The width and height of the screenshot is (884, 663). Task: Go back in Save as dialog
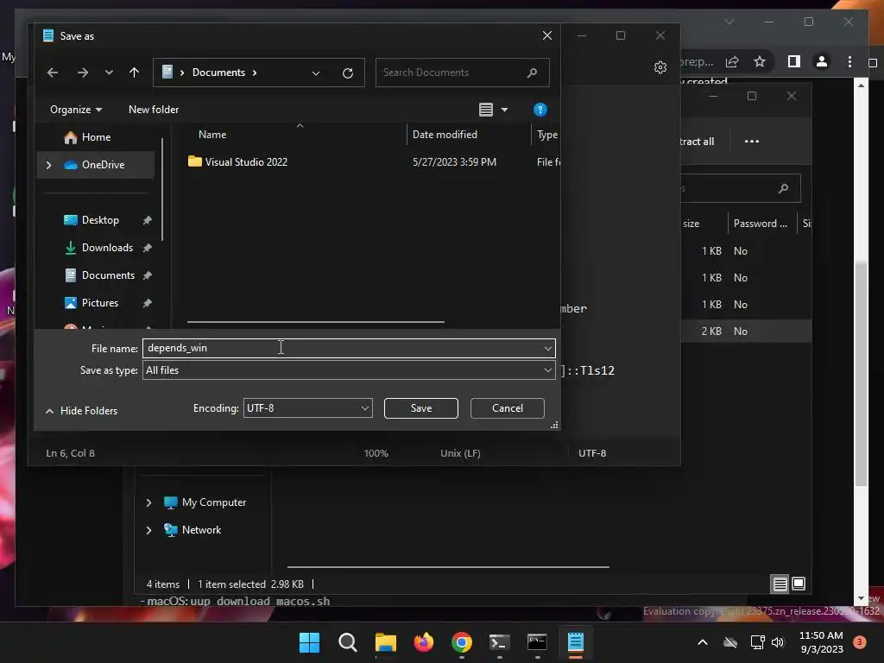click(53, 73)
